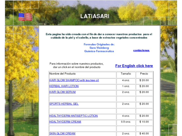The image size is (182, 136).
Task: Click the $ 20.00 price for Herbal Hair Lotion
Action: 144,86
